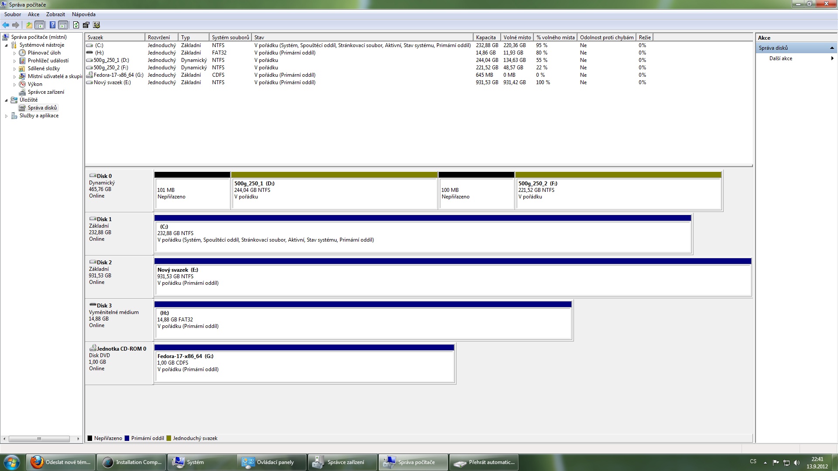Click the Rescan disks toolbar icon
Viewport: 838px width, 471px height.
86,25
